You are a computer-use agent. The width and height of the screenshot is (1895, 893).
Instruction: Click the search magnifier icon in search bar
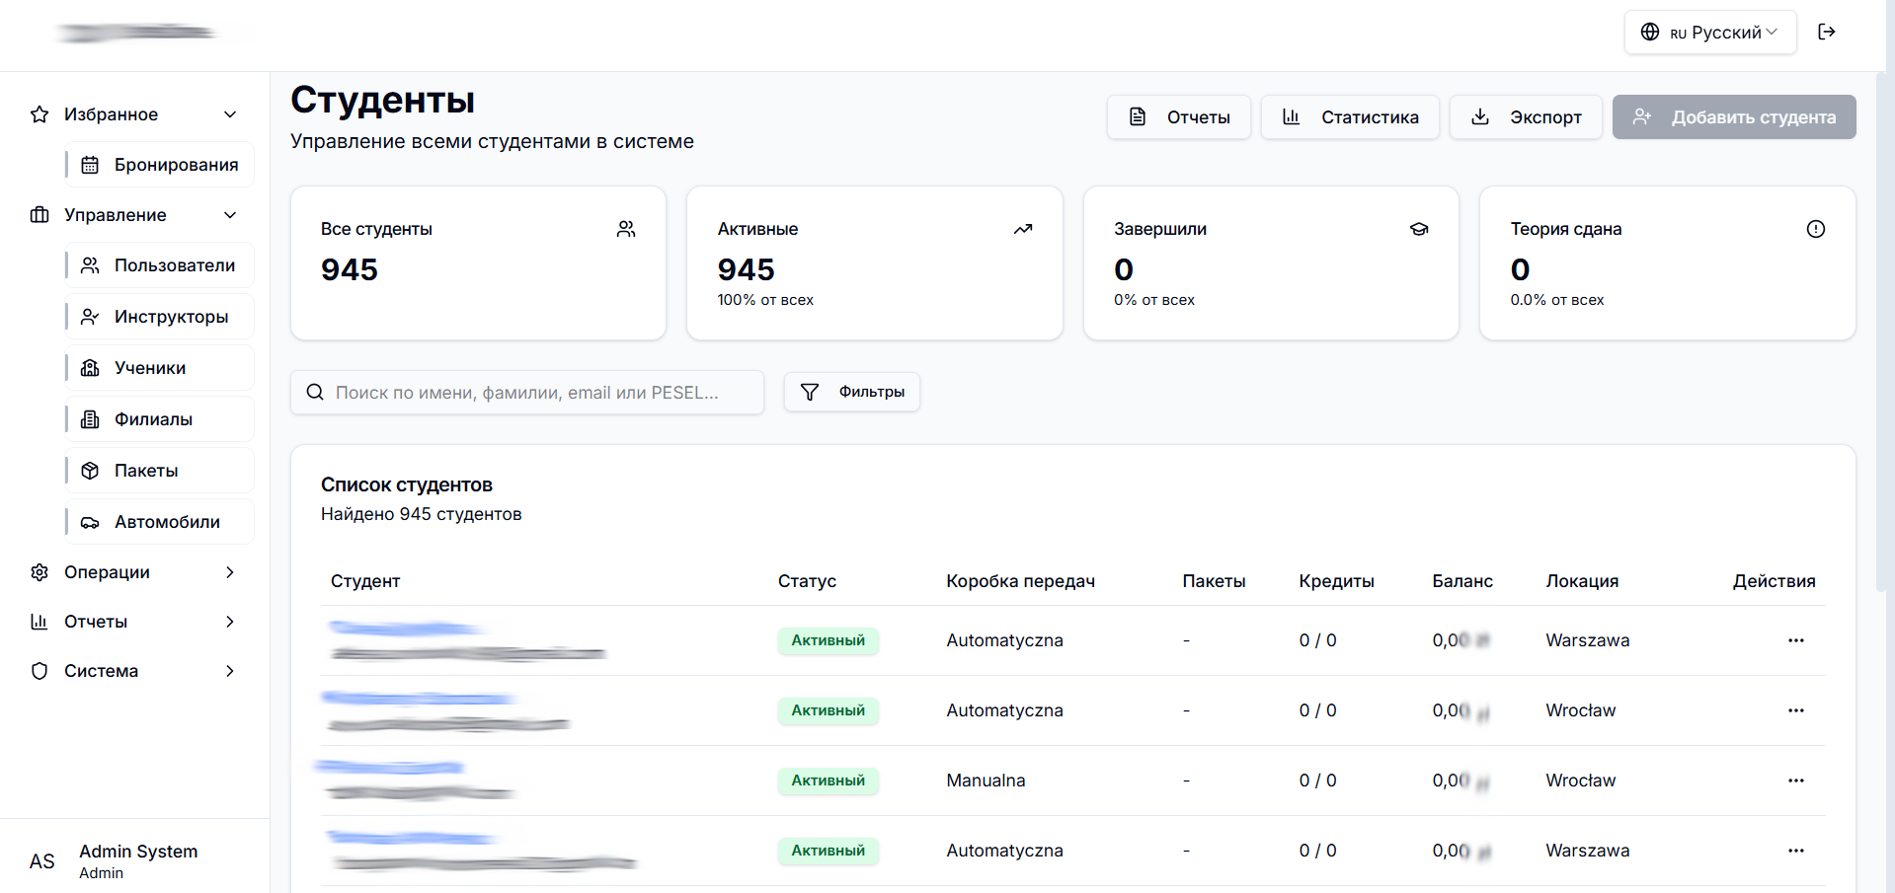(314, 392)
